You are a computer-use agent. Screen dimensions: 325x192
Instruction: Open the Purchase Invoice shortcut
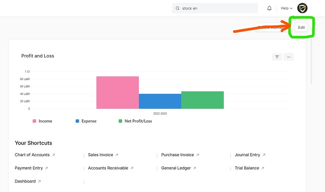point(177,155)
